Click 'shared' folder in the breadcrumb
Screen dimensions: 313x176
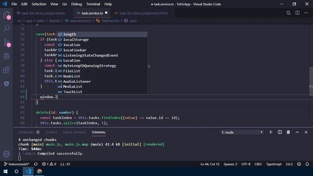tap(54, 21)
